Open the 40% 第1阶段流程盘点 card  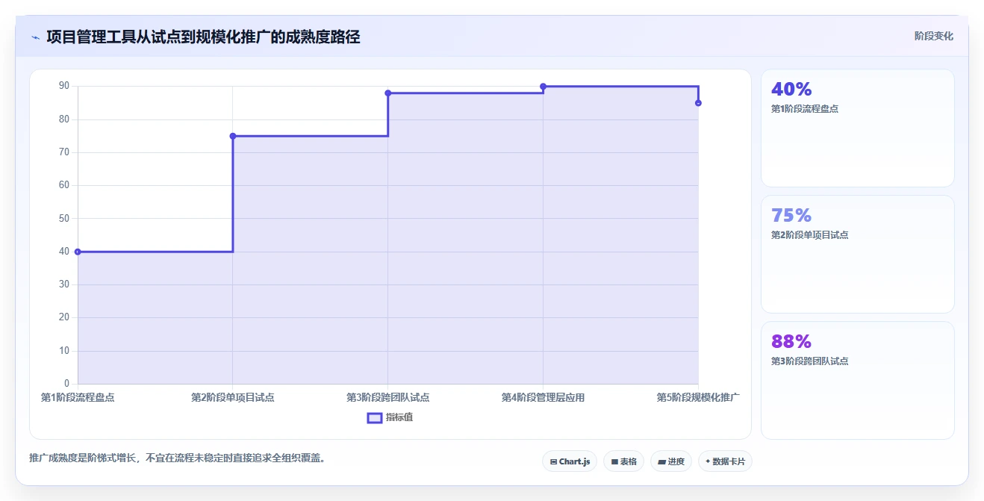(x=857, y=128)
